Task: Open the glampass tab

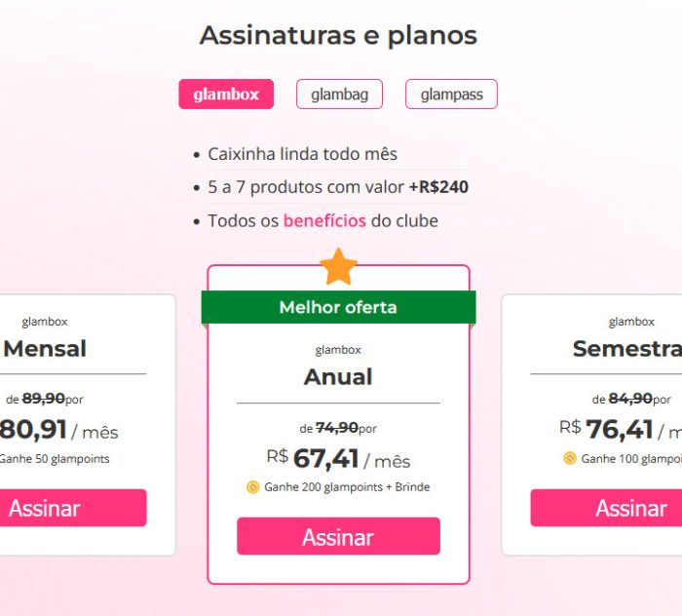Action: [x=451, y=94]
